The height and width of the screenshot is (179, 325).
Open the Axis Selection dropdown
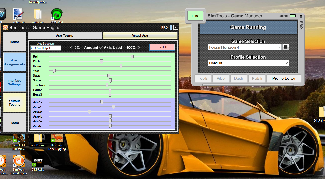46,48
